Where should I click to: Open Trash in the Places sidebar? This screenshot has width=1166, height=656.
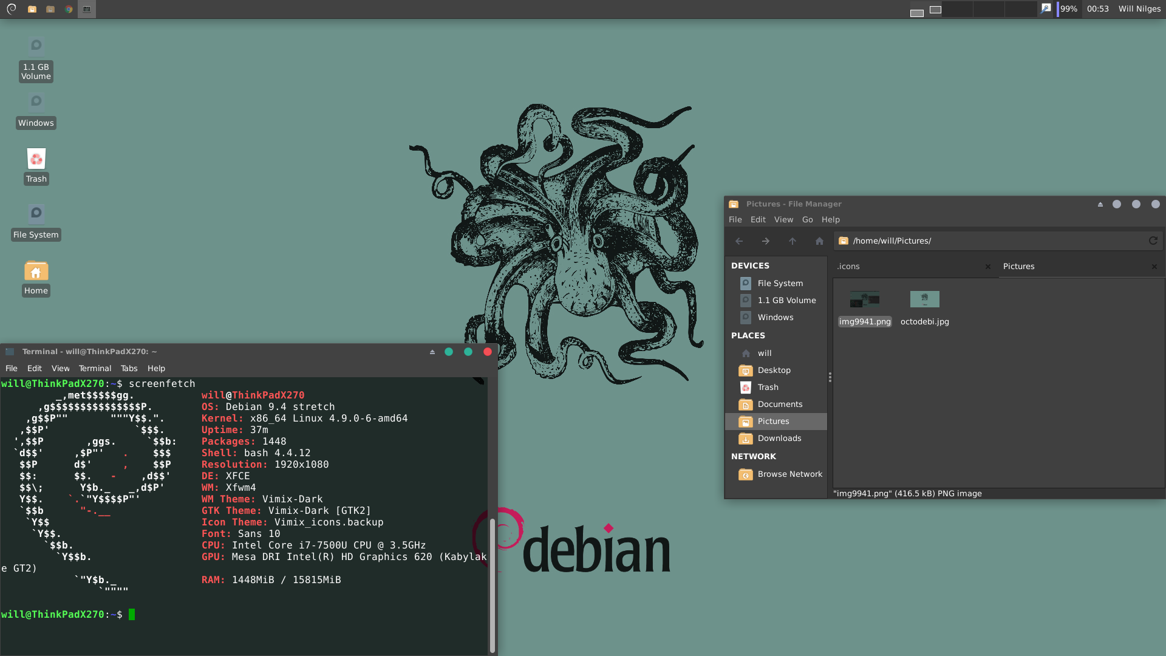(776, 388)
